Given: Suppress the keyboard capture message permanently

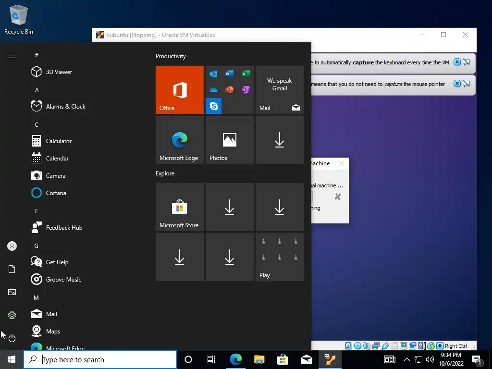Looking at the screenshot, I should coord(466,62).
